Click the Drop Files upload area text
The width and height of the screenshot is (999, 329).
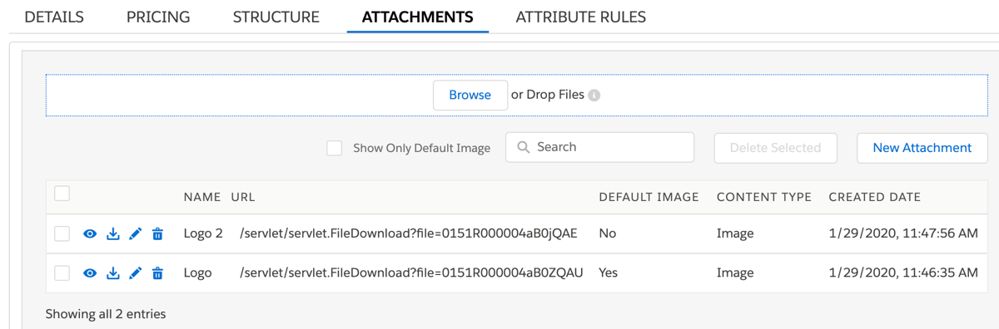tap(548, 95)
